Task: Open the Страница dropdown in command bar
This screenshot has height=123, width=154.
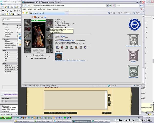Action: pos(128,13)
